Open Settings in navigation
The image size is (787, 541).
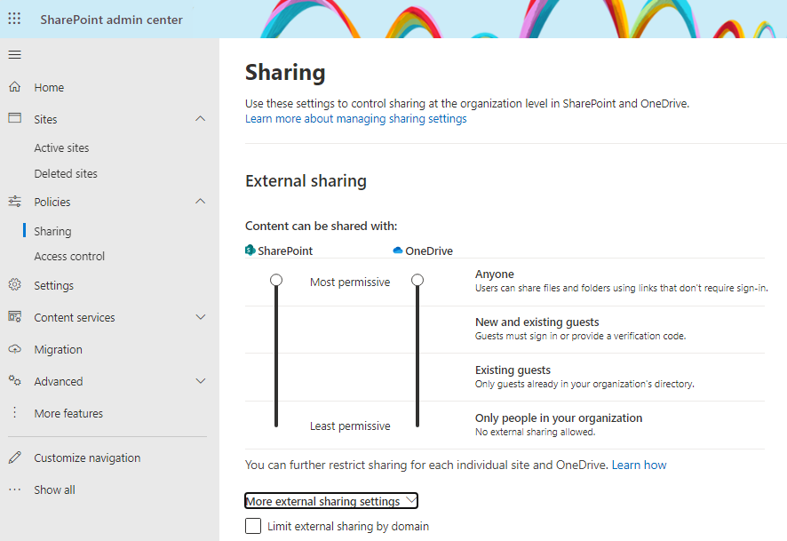[53, 285]
